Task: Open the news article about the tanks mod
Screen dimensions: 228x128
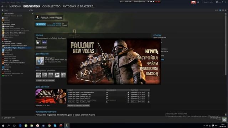Action: pyautogui.click(x=65, y=115)
